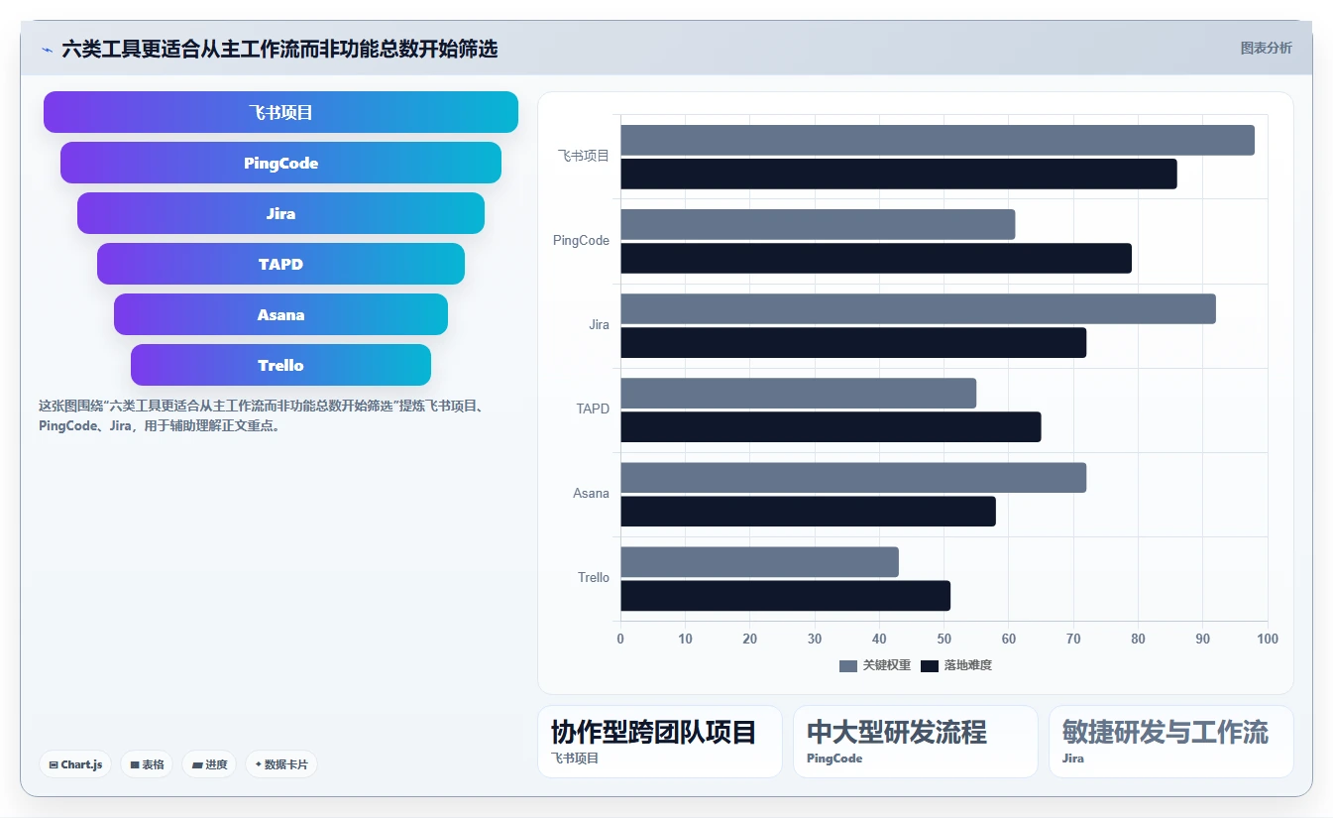Select the Trello funnel stage
This screenshot has width=1333, height=818.
[x=280, y=365]
